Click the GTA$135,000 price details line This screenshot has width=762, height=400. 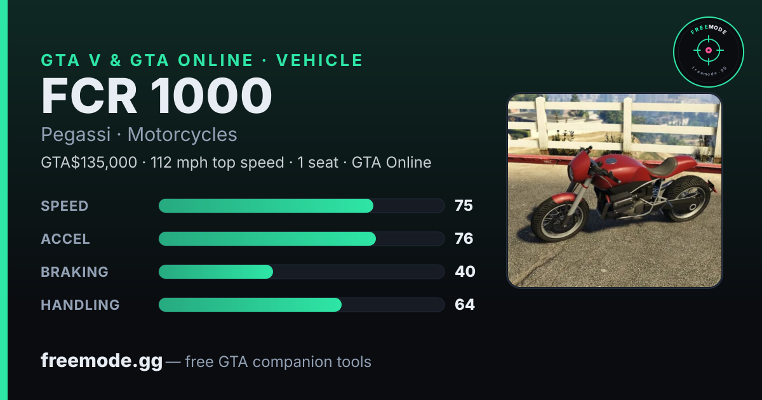pos(236,163)
